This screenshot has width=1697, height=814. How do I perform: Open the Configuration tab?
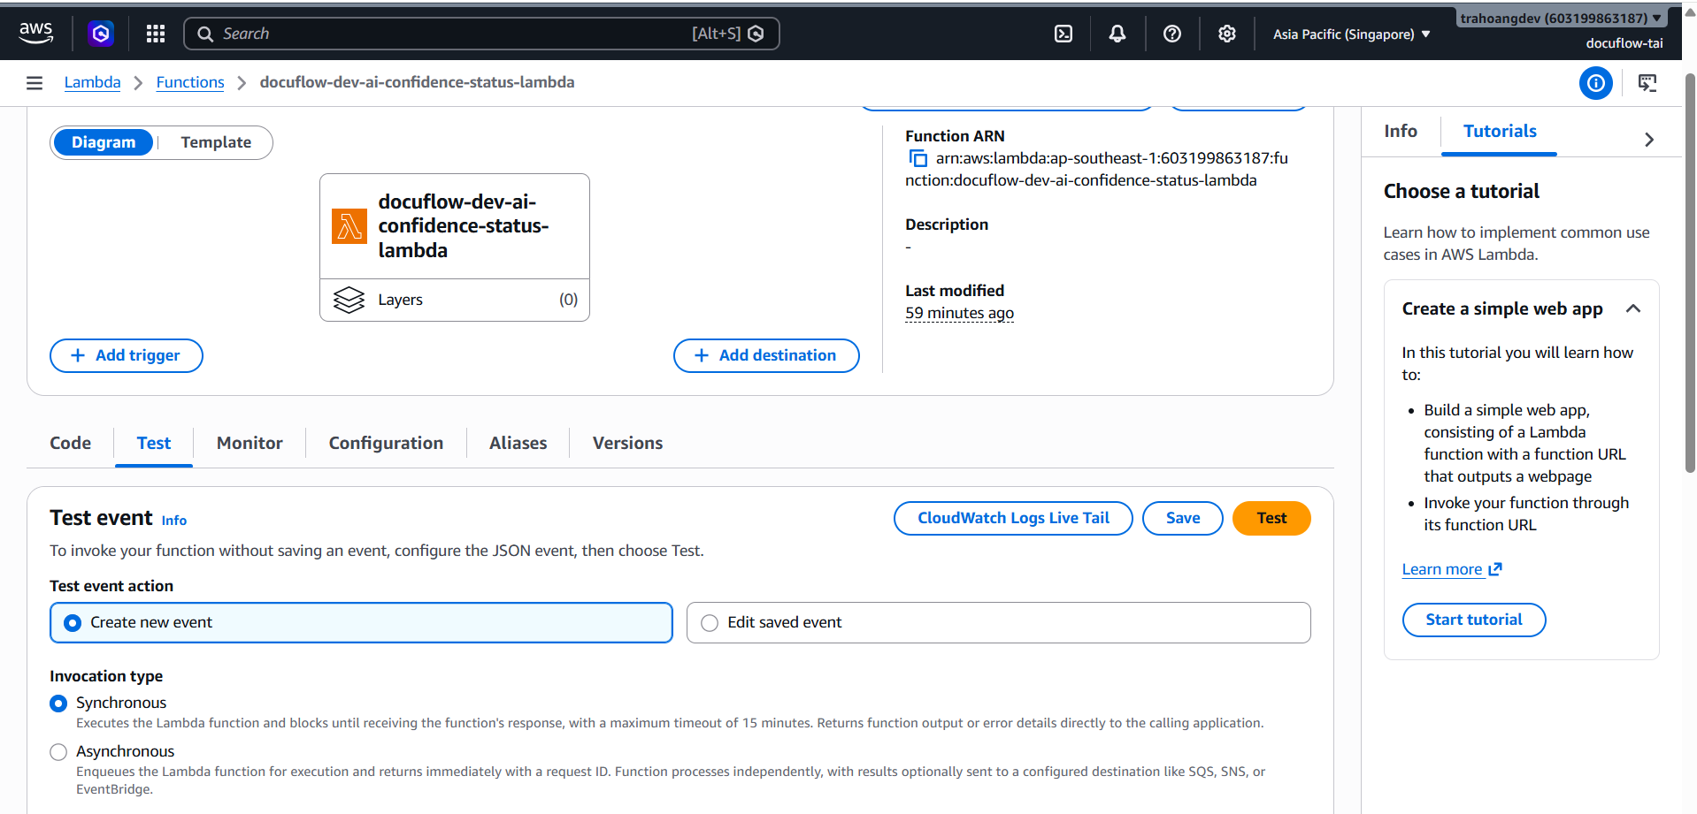click(x=386, y=443)
